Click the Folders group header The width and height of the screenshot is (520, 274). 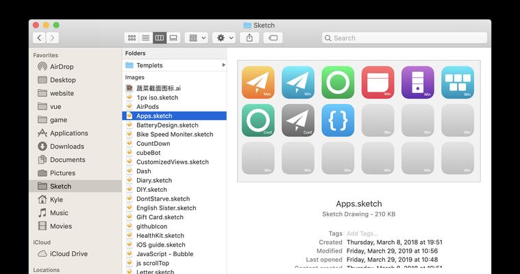click(x=135, y=53)
